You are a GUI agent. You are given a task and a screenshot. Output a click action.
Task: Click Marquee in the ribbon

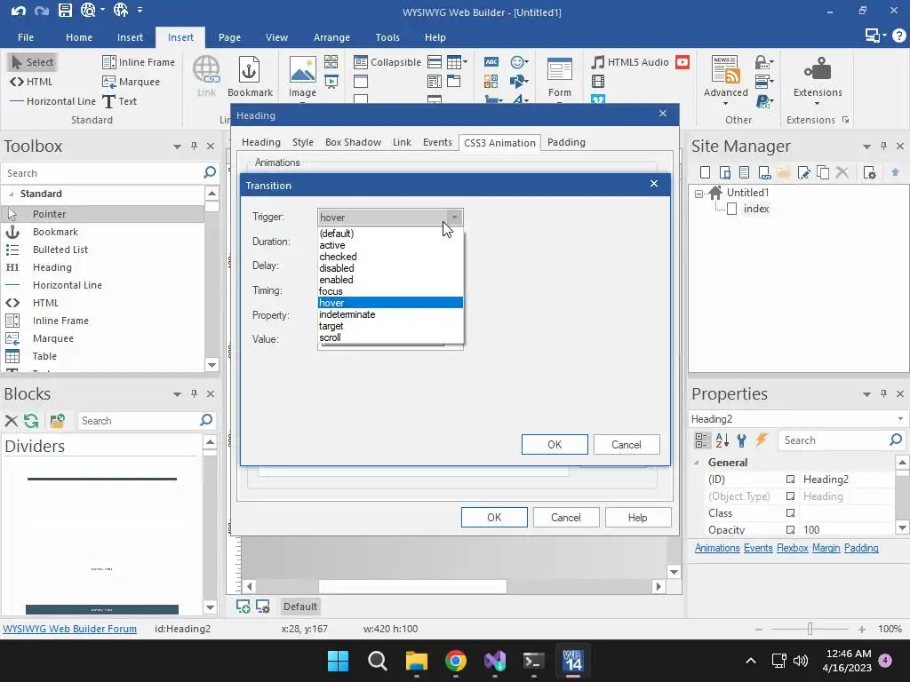[132, 82]
